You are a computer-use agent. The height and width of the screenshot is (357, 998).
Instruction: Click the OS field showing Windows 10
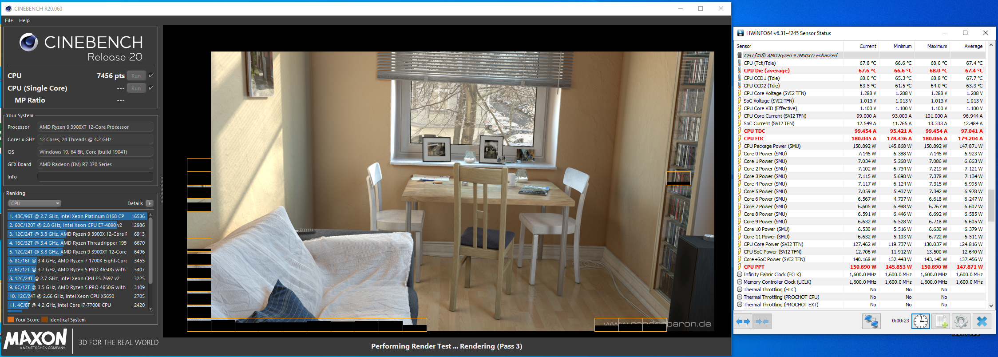coord(95,152)
